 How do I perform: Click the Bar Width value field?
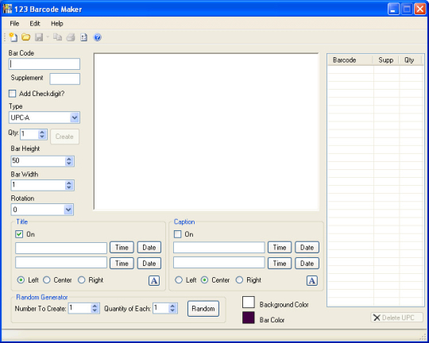coord(38,185)
